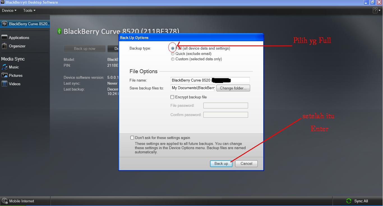
Task: Click Sync All button
Action: click(357, 201)
